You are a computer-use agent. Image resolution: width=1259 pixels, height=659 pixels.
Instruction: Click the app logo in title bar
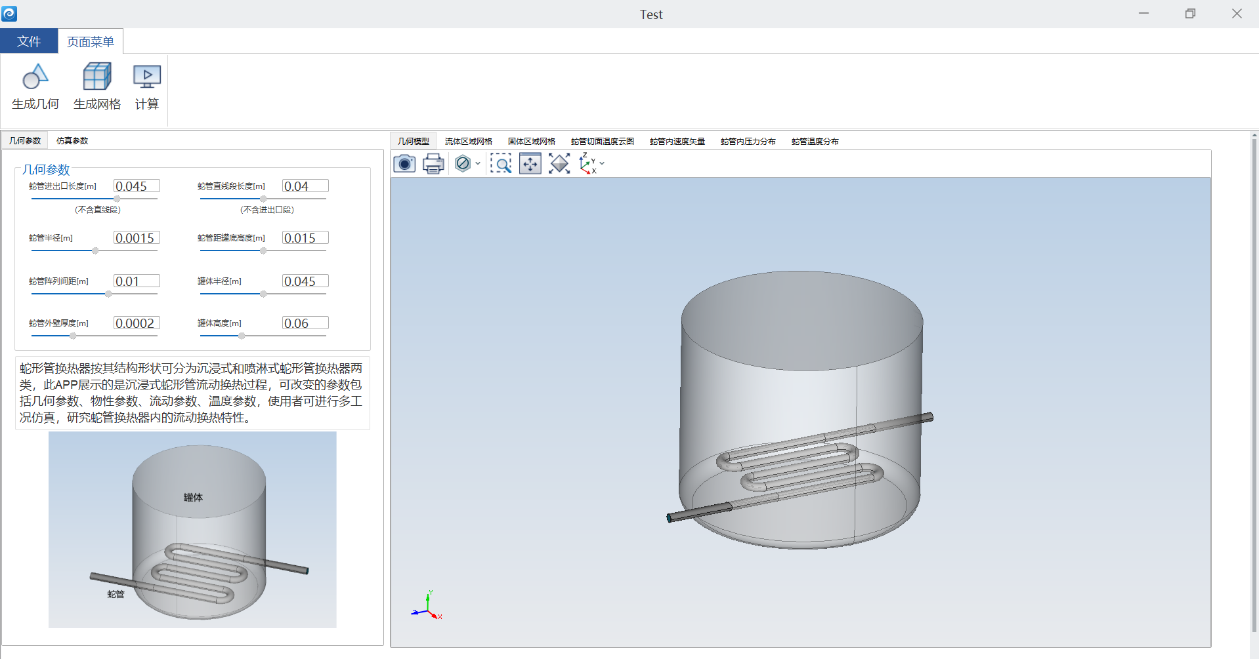9,14
